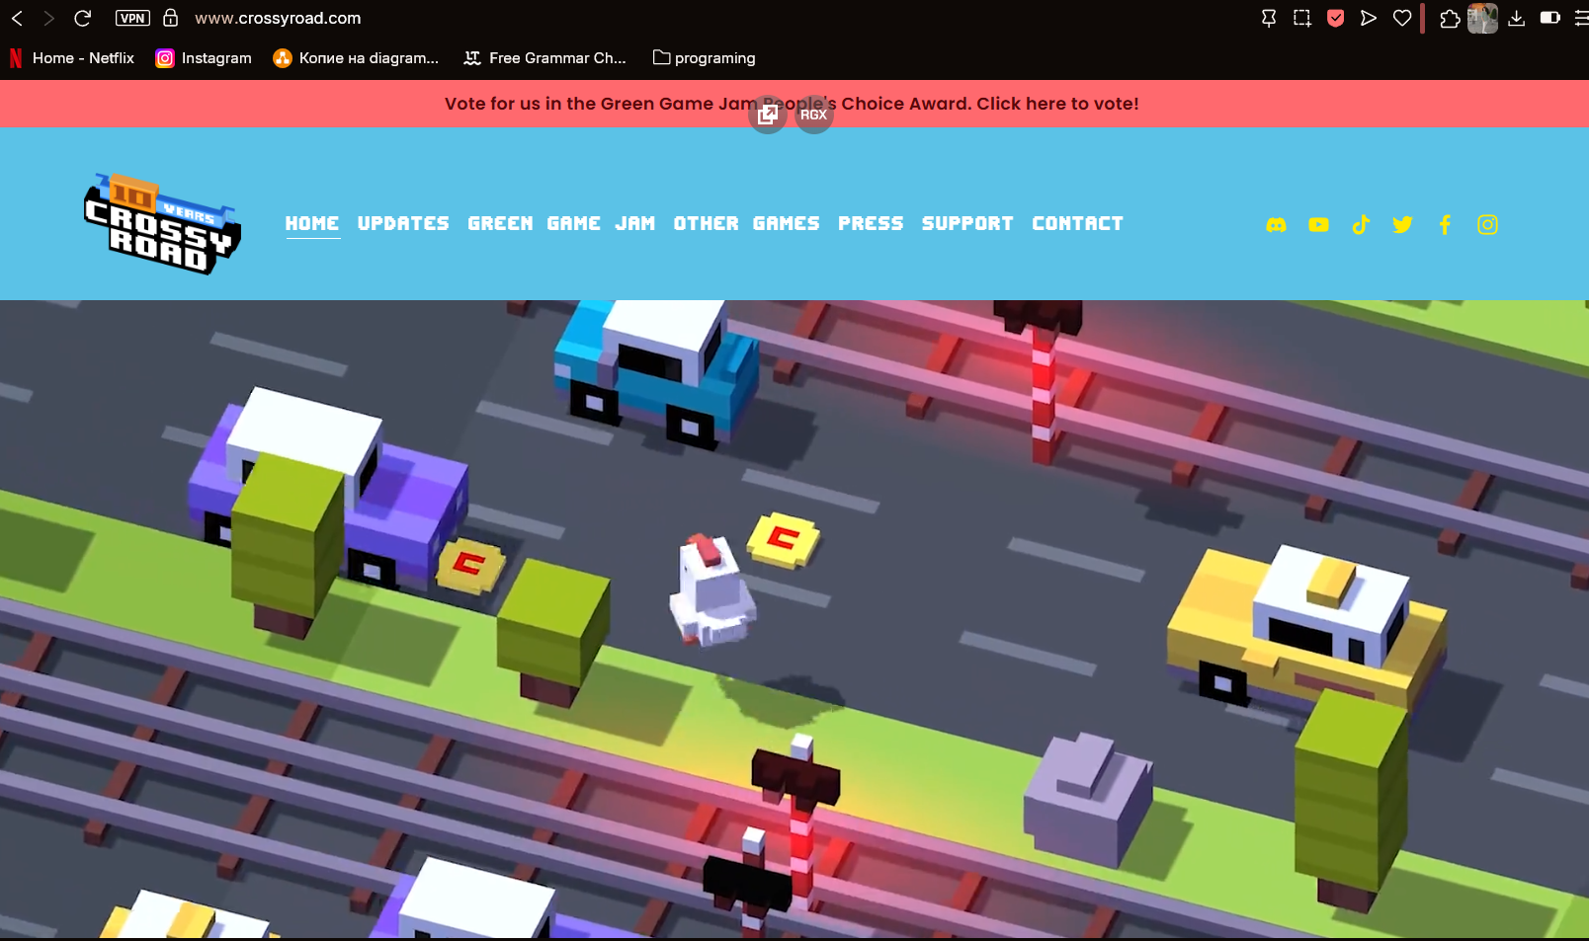Toggle the battery saver icon
The image size is (1589, 941).
point(1549,18)
